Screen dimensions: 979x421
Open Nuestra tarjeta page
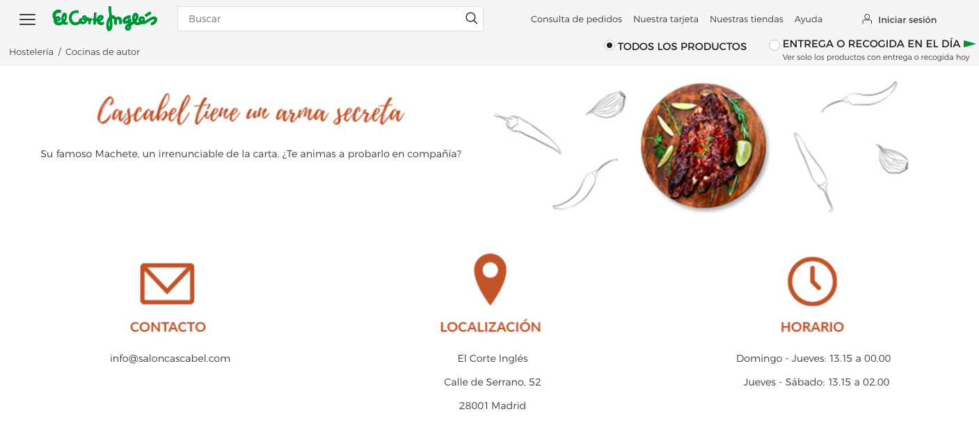(x=666, y=19)
